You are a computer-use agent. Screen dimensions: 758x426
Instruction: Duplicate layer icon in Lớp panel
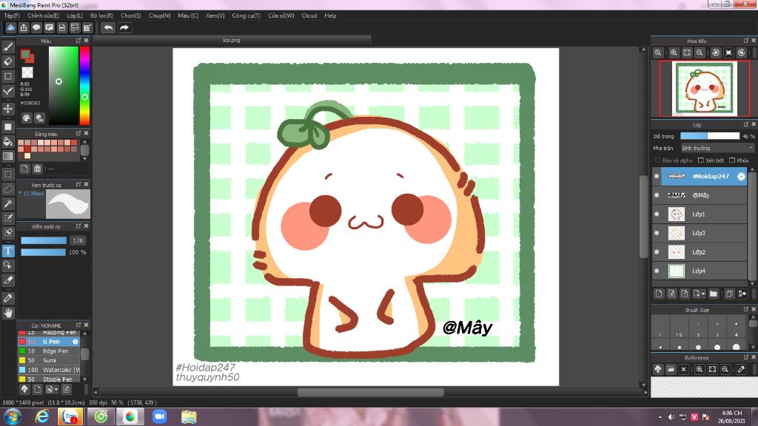coord(729,293)
